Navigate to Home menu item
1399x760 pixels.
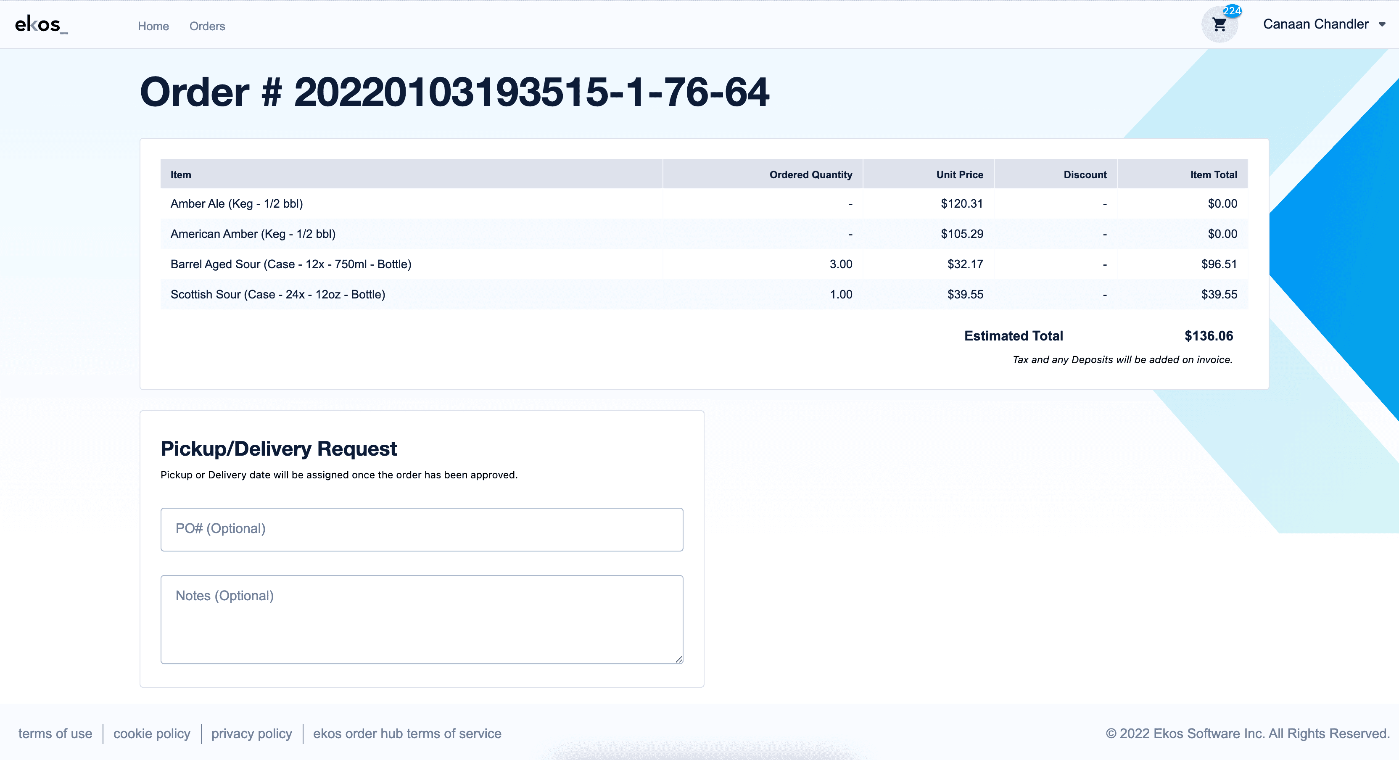point(153,25)
